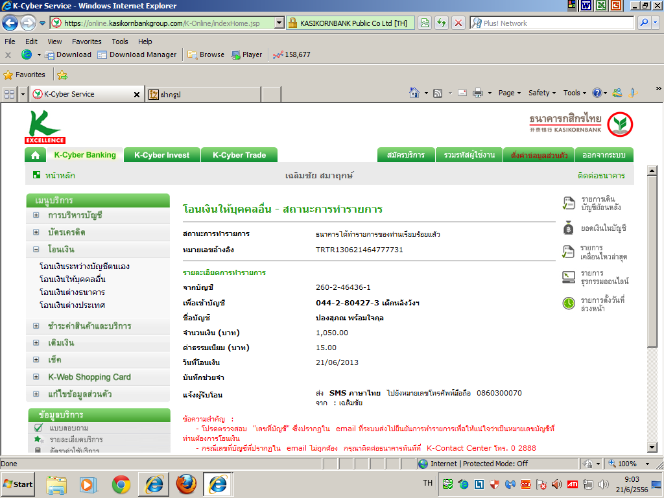The height and width of the screenshot is (498, 664).
Task: Click Add to Favorites bar icon
Action: click(62, 75)
